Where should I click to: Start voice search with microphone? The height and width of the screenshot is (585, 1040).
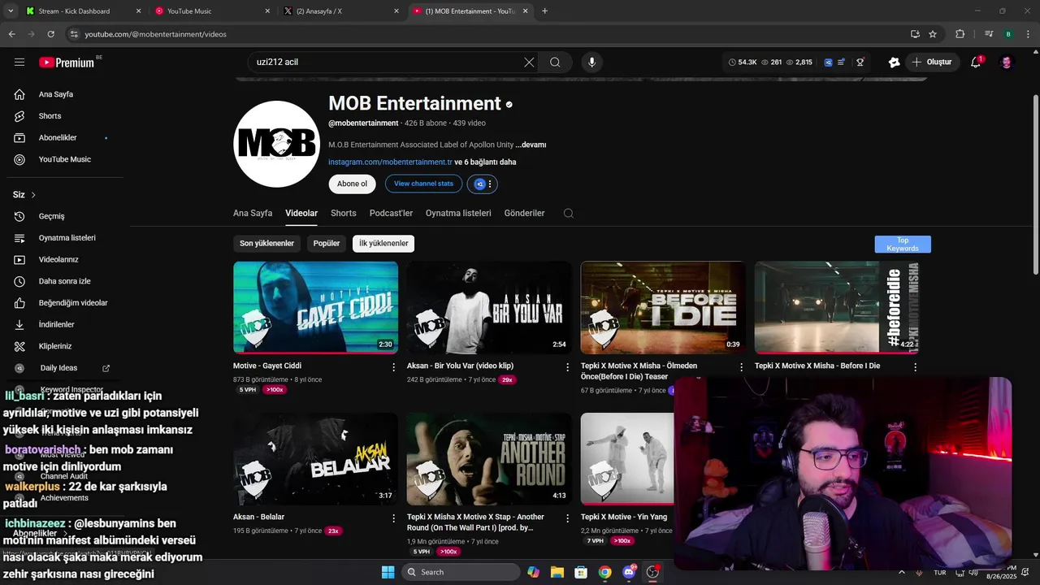pos(591,62)
